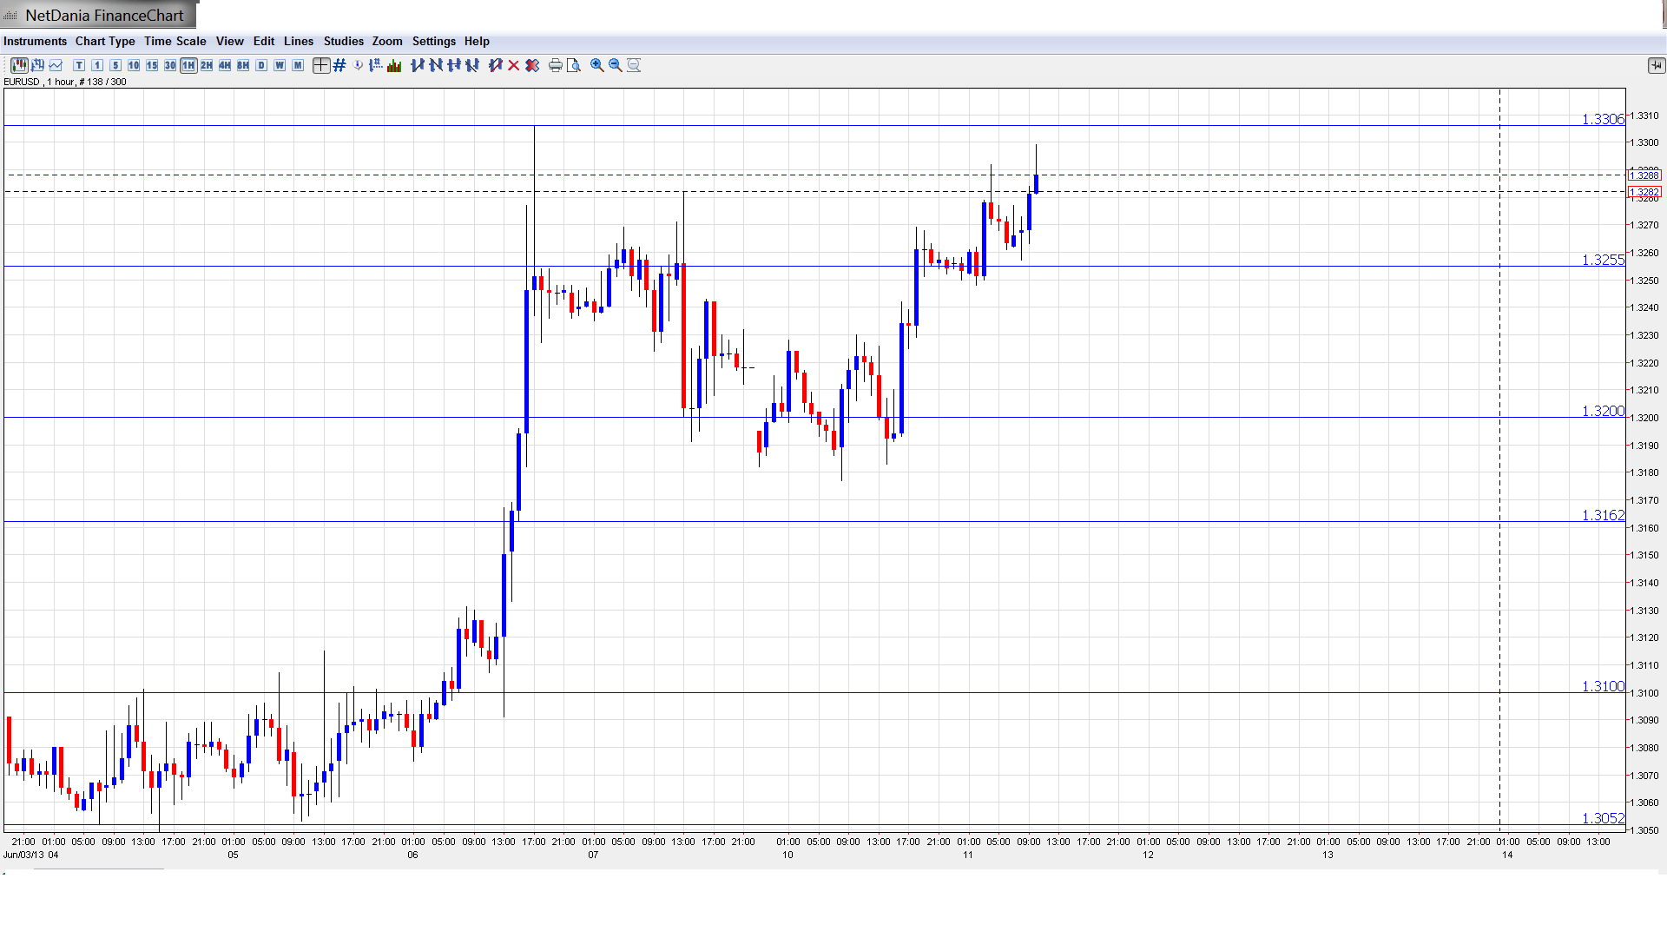
Task: Click the zoom out magnifier icon
Action: click(x=615, y=65)
